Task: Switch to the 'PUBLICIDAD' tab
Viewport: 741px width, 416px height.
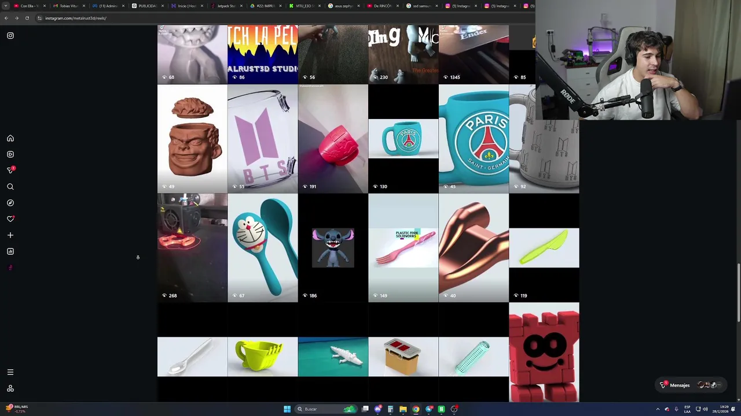Action: pyautogui.click(x=147, y=6)
